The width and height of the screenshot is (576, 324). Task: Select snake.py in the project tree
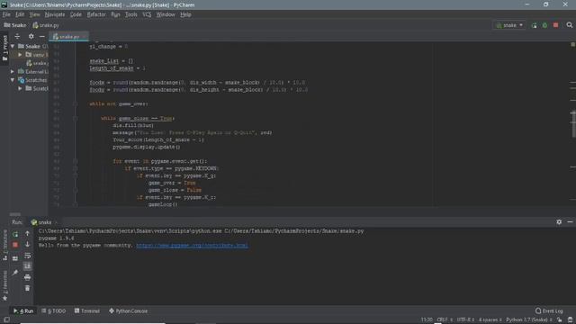(x=37, y=63)
